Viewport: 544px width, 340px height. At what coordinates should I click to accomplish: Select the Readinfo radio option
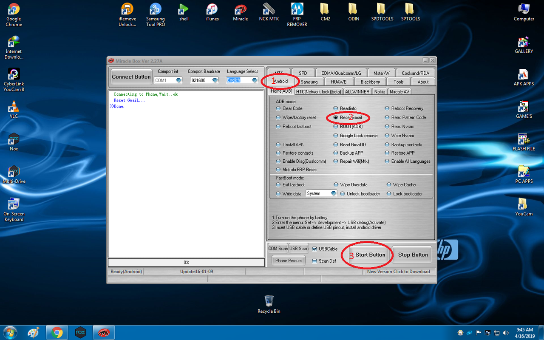(345, 108)
